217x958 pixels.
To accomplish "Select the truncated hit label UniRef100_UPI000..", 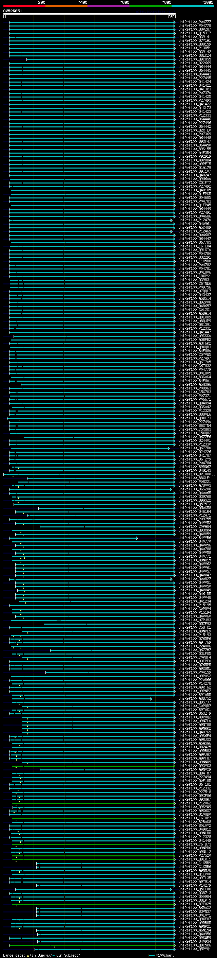I will coord(196,474).
